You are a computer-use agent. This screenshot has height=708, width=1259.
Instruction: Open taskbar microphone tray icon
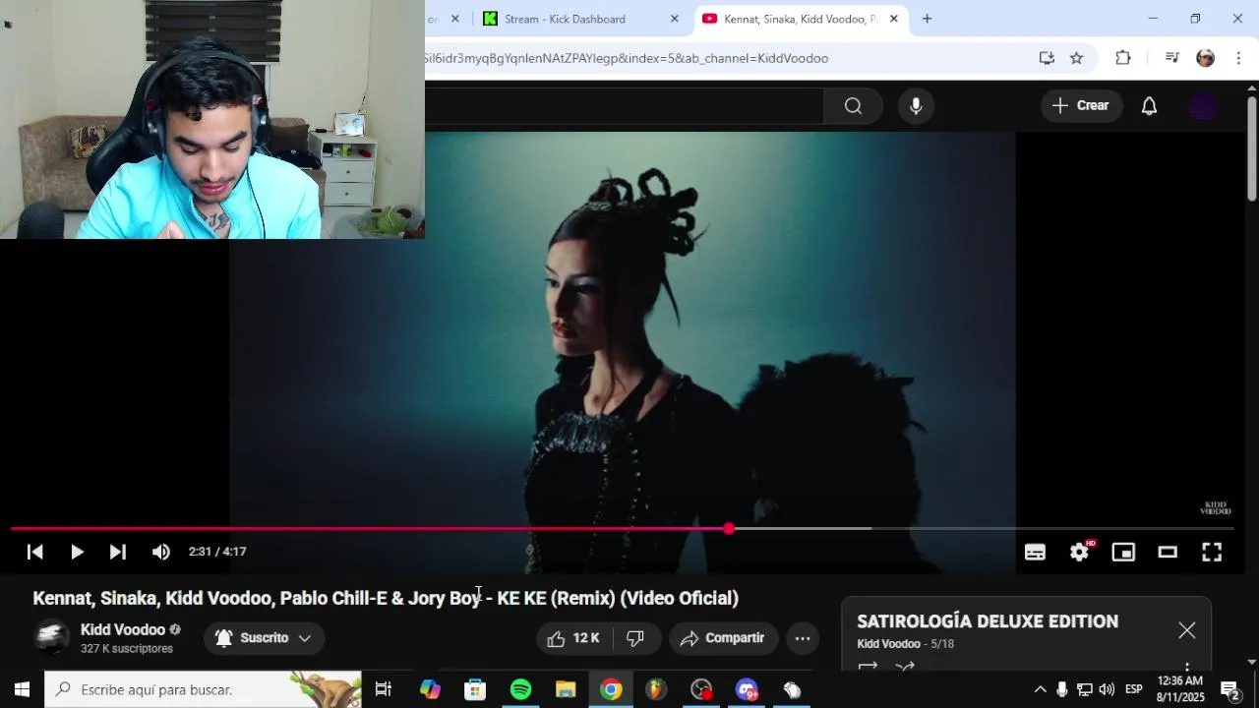click(x=1061, y=689)
